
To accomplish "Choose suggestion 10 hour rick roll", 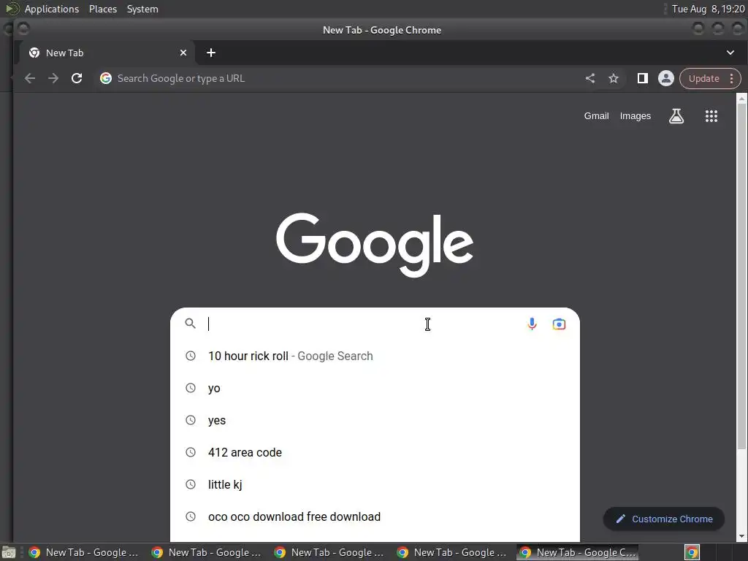I will click(x=375, y=356).
